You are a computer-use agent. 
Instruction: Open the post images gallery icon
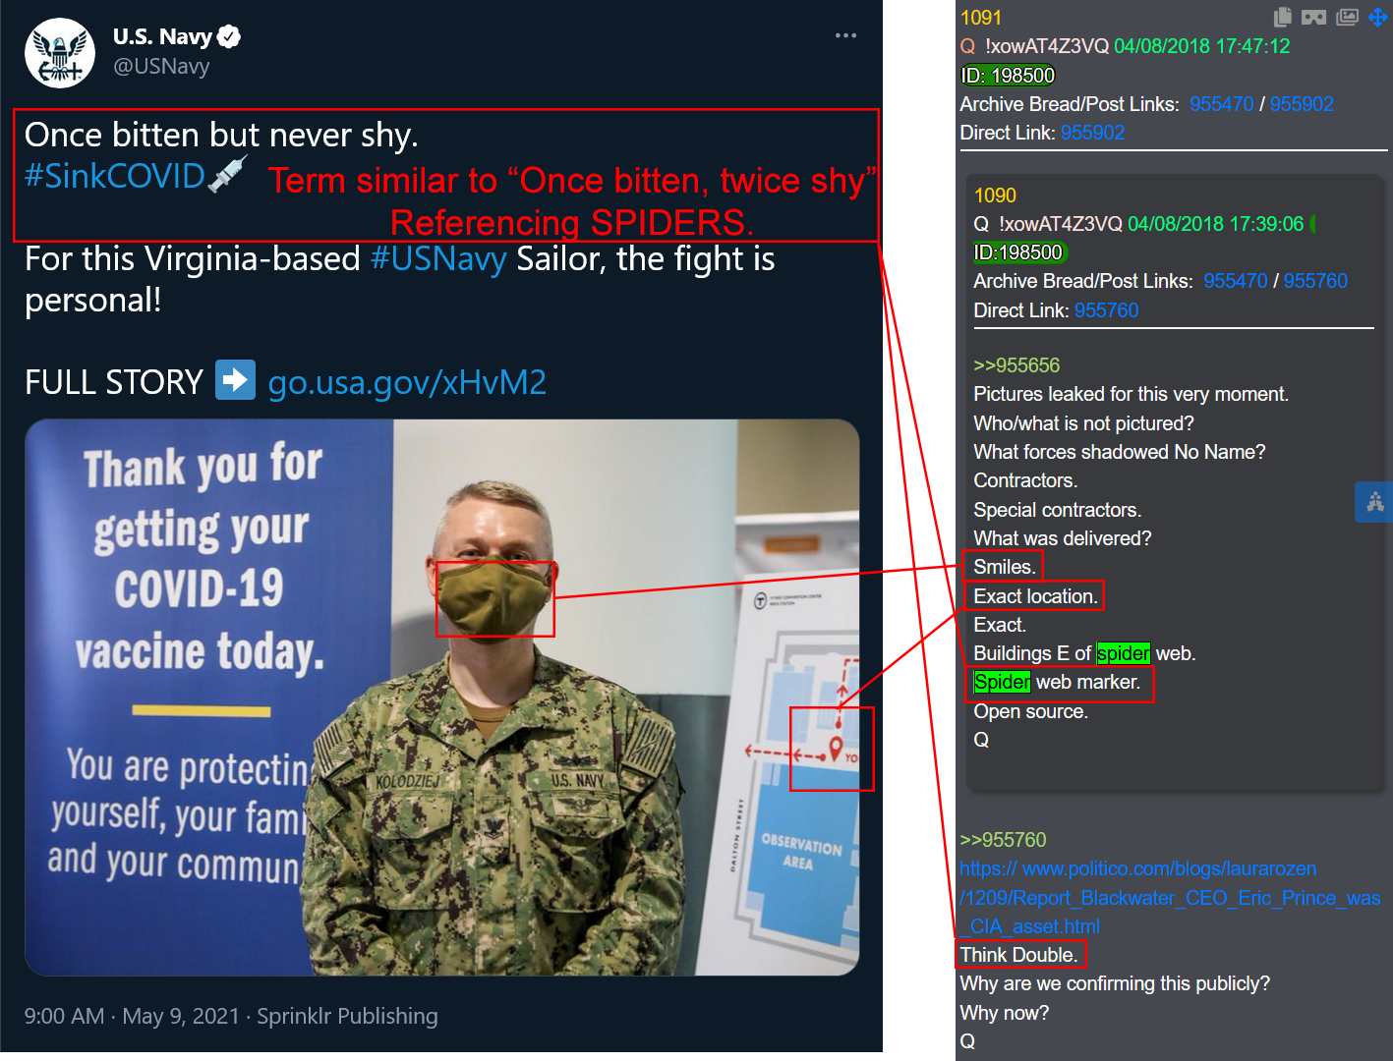click(1348, 17)
